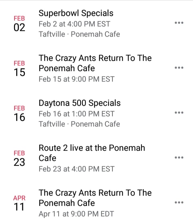The image size is (193, 223).
Task: Open three-dot menu for Feb 15 Crazy Ants event
Action: click(x=179, y=68)
